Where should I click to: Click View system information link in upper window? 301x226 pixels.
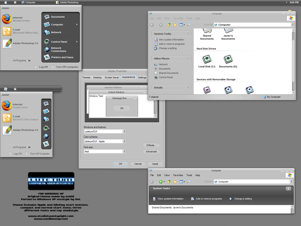(169, 40)
